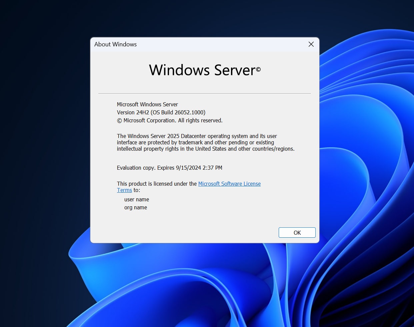Click the 'user name' entry
Screen dimensions: 414x327
click(137, 199)
